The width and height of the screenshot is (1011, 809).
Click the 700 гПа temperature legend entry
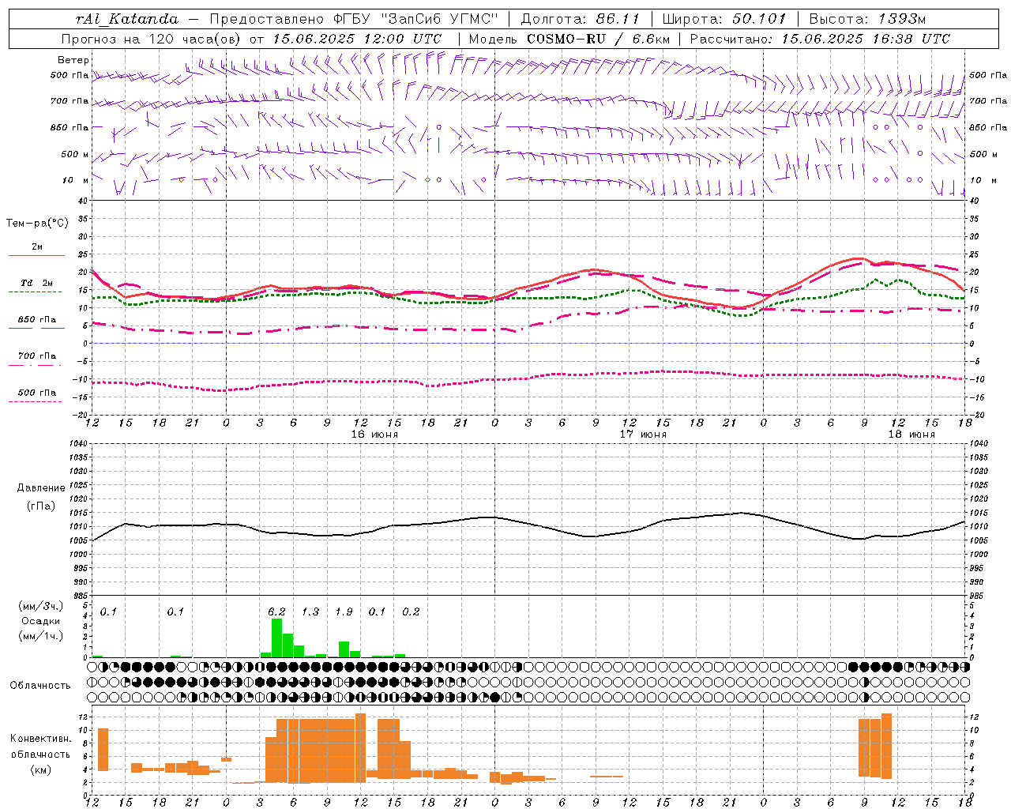click(37, 356)
